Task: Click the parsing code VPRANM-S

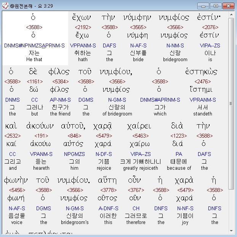Action: pyautogui.click(x=203, y=100)
